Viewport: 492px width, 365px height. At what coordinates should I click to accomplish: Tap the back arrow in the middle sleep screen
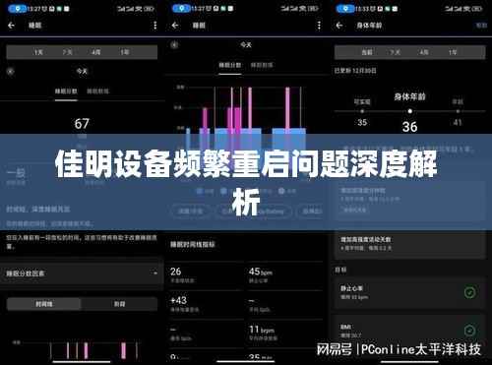pyautogui.click(x=175, y=26)
